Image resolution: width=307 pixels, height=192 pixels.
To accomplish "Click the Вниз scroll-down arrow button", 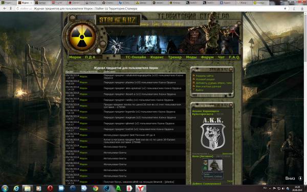I will 300,178.
